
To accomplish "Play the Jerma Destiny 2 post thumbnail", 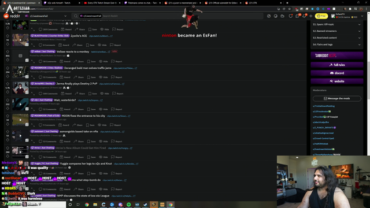I will [x=20, y=88].
